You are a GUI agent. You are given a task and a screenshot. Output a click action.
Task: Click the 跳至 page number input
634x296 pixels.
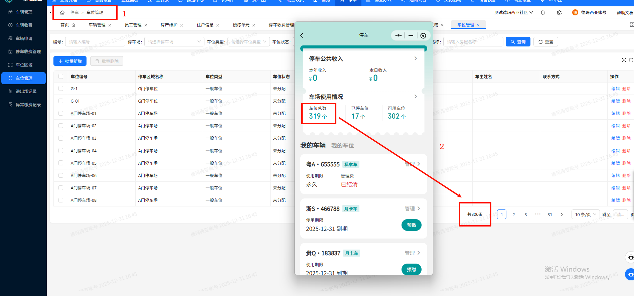pyautogui.click(x=620, y=214)
